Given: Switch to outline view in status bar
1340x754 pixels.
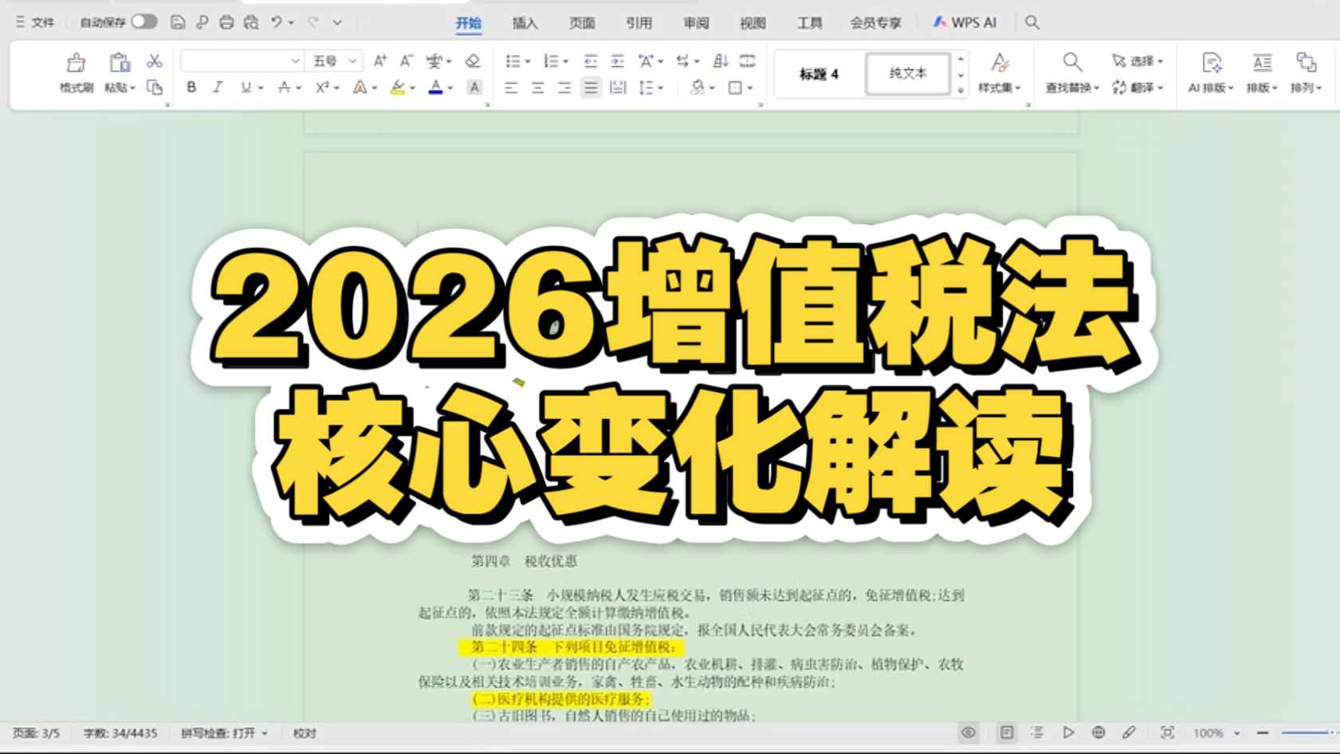Looking at the screenshot, I should pos(1037,733).
